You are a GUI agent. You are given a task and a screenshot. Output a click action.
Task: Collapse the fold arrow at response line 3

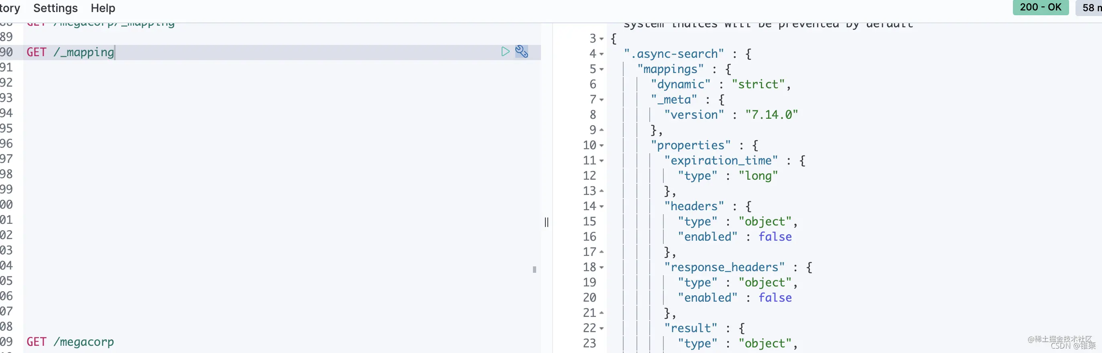click(x=602, y=39)
